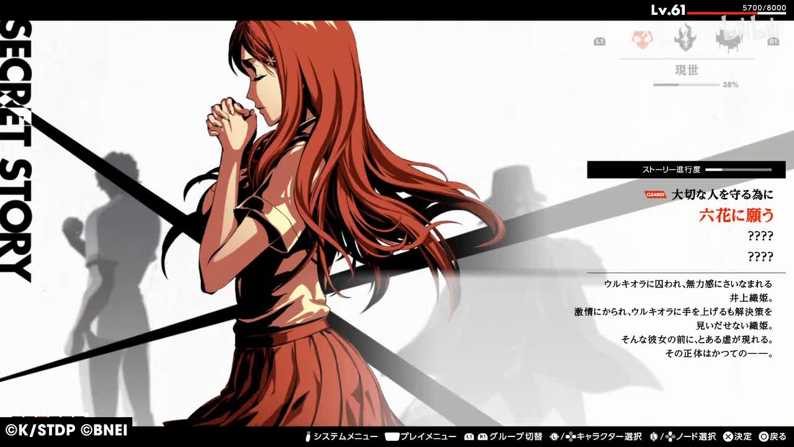
Task: Click the 38% percentage text
Action: (730, 84)
